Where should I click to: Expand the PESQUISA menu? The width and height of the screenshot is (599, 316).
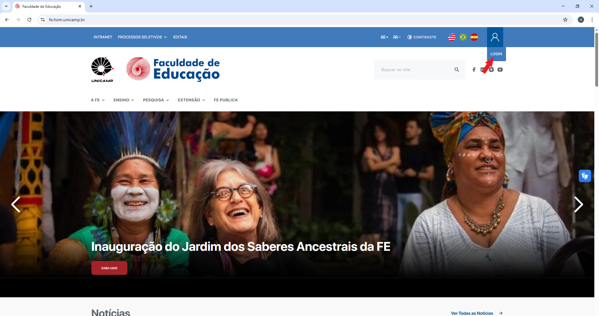[156, 100]
